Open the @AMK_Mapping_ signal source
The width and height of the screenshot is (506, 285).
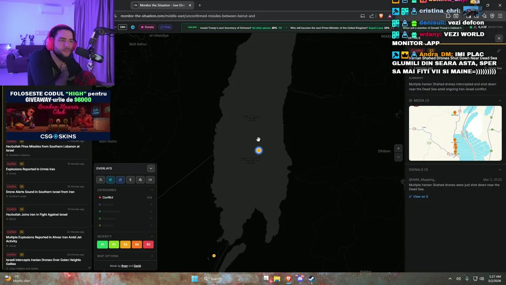click(422, 180)
